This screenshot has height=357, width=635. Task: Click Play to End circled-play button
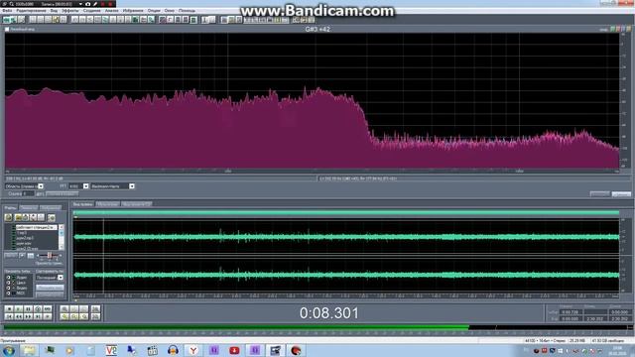(38, 309)
